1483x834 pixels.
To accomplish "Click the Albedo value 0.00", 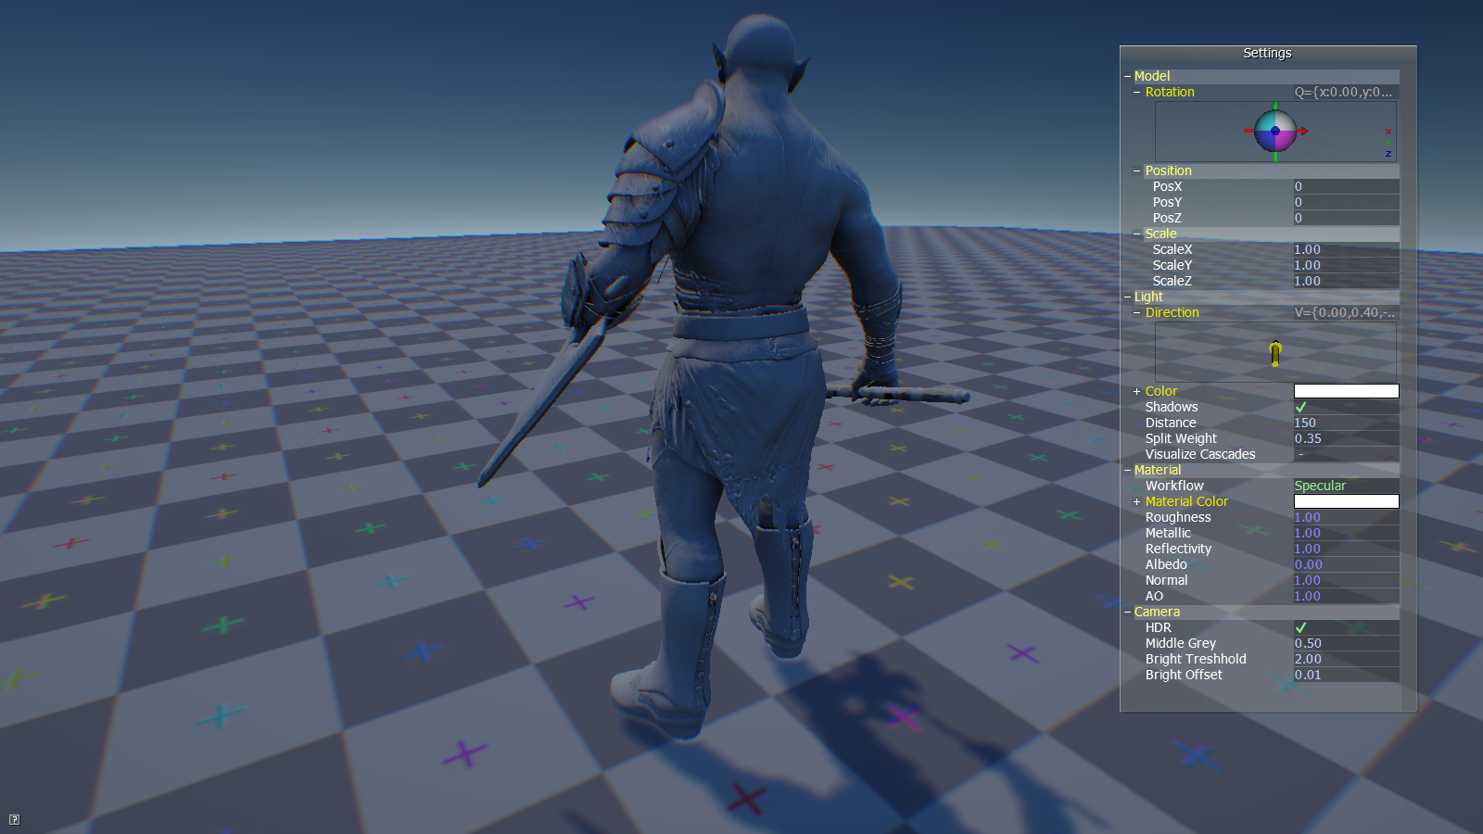I will [x=1346, y=564].
